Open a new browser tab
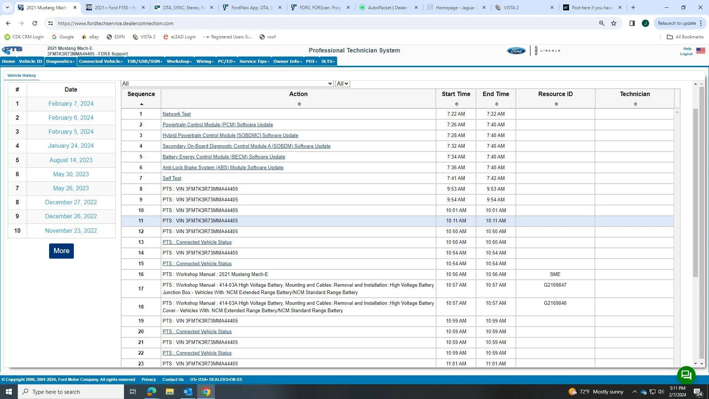 pyautogui.click(x=633, y=7)
